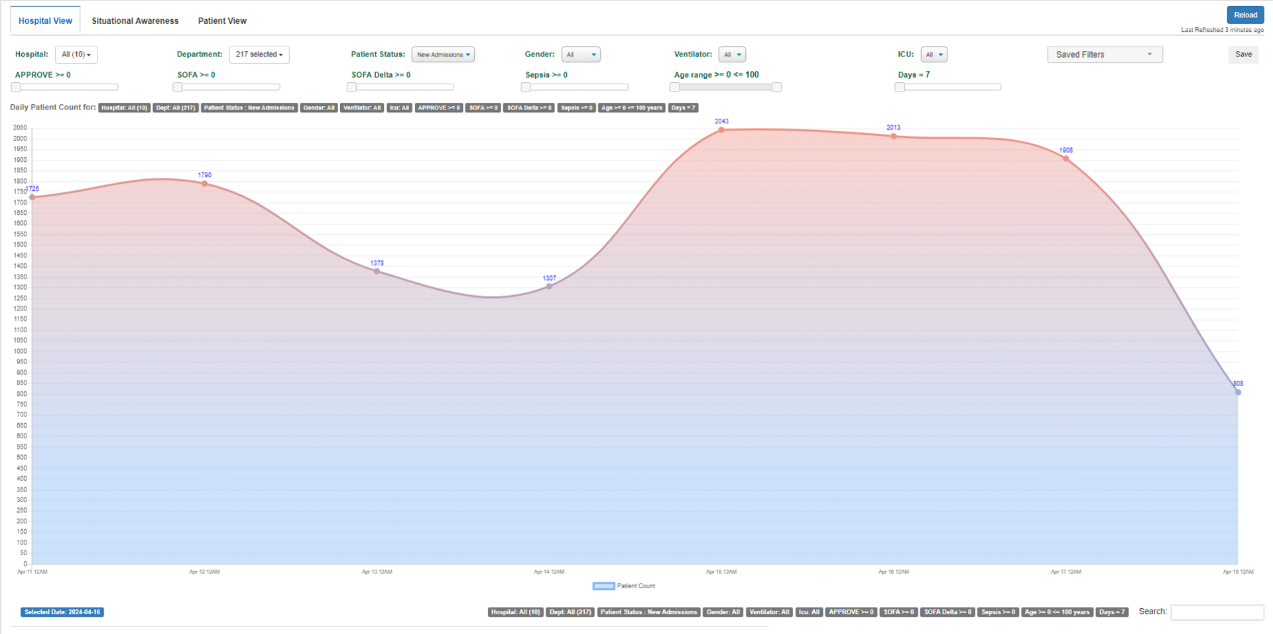The image size is (1273, 634).
Task: Open the Department 217 selected dropdown
Action: [259, 54]
